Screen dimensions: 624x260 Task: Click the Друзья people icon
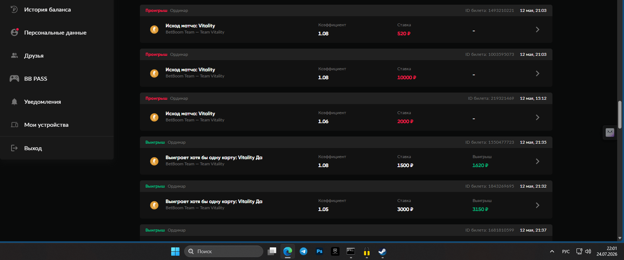pyautogui.click(x=14, y=55)
